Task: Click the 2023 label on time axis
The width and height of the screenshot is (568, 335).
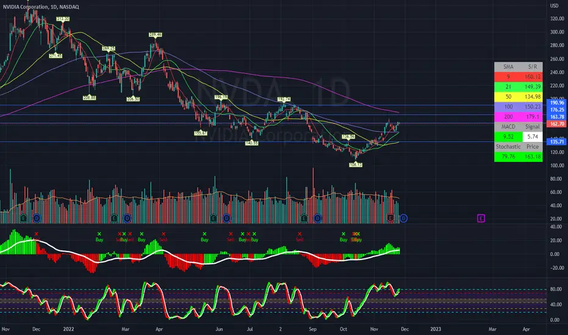Action: point(435,329)
